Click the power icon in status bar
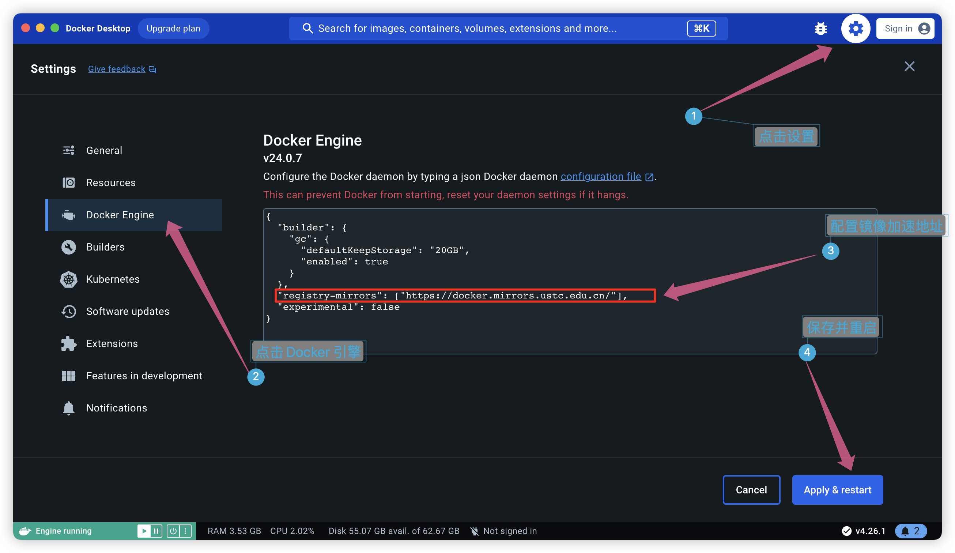 [x=173, y=531]
